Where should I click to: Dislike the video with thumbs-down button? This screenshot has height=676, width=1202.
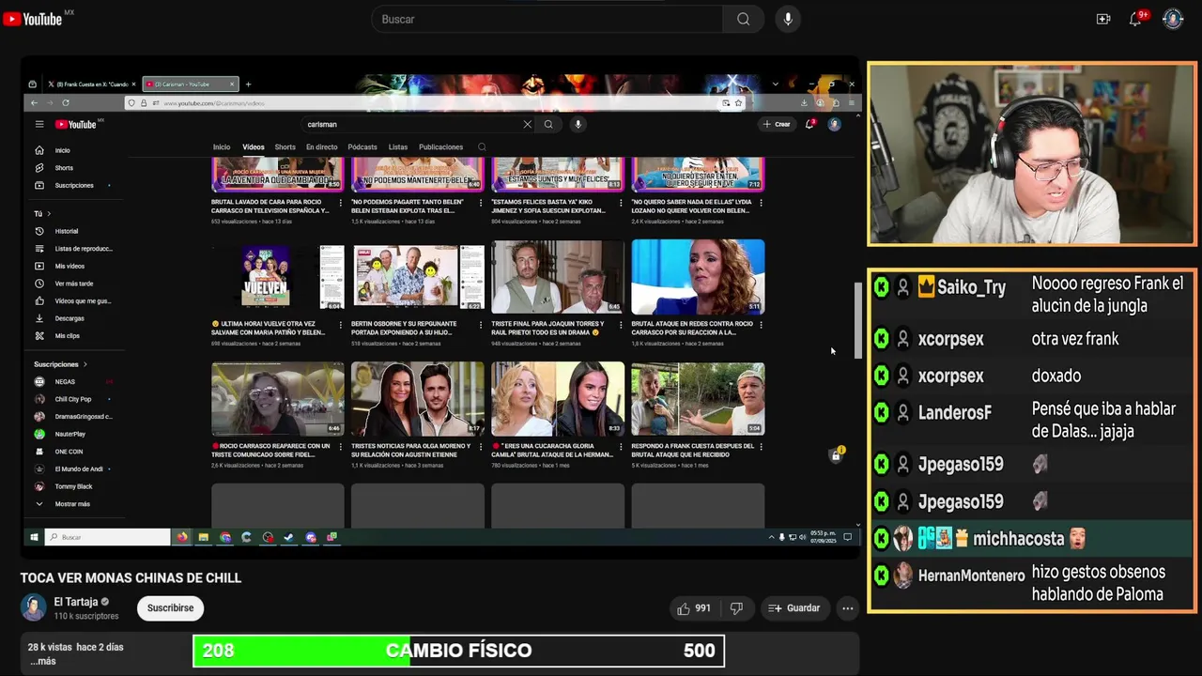pos(736,608)
